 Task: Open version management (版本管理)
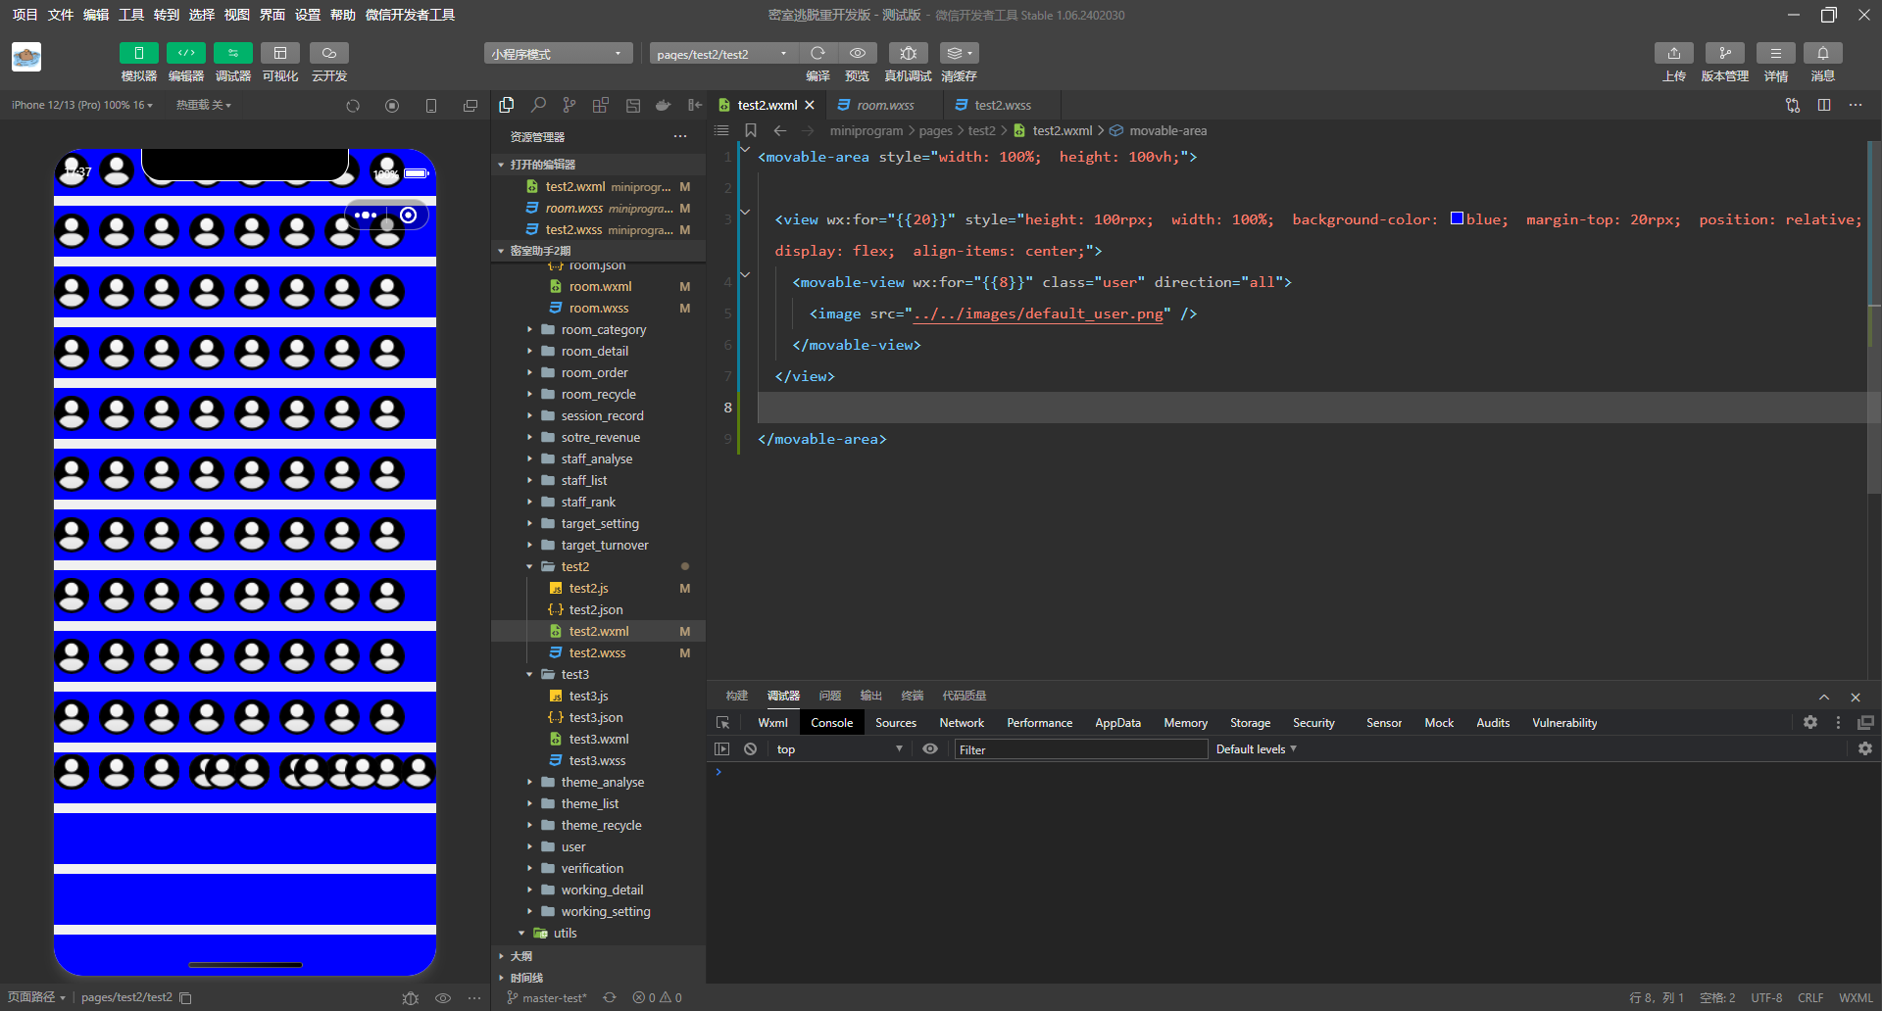(1724, 53)
